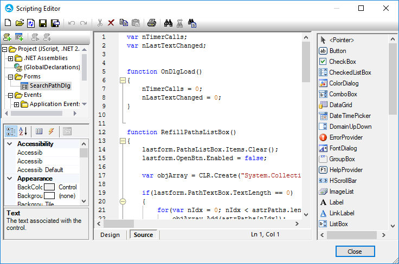Show events using the lightning bolt icon
The width and height of the screenshot is (399, 264).
[x=52, y=131]
